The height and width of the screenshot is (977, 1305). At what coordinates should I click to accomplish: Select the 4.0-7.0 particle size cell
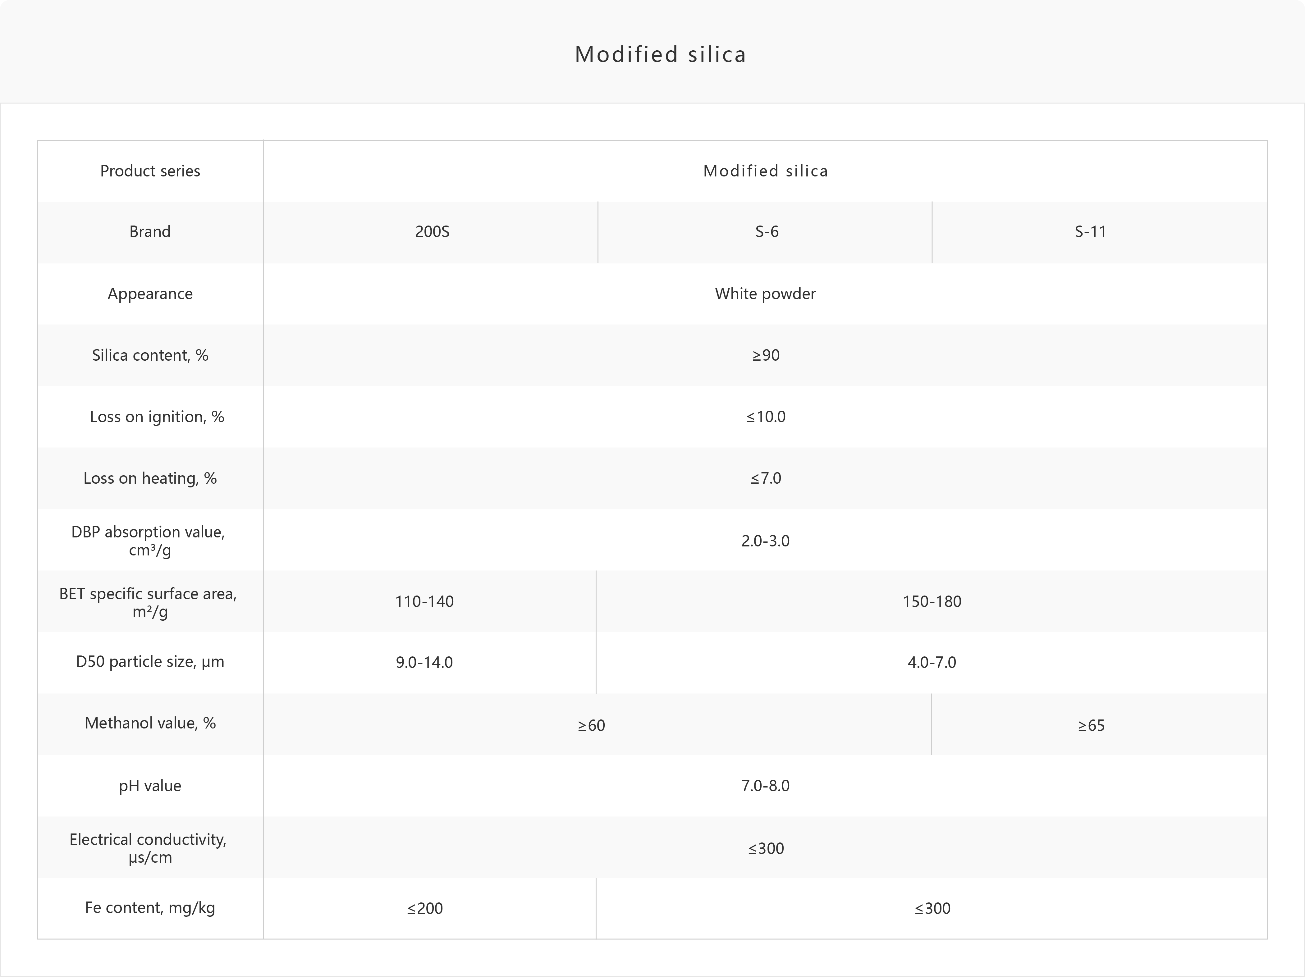click(932, 663)
